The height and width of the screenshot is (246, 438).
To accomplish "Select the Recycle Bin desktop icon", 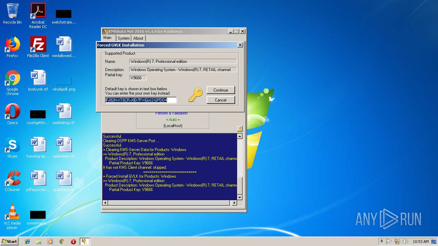I will click(x=12, y=14).
